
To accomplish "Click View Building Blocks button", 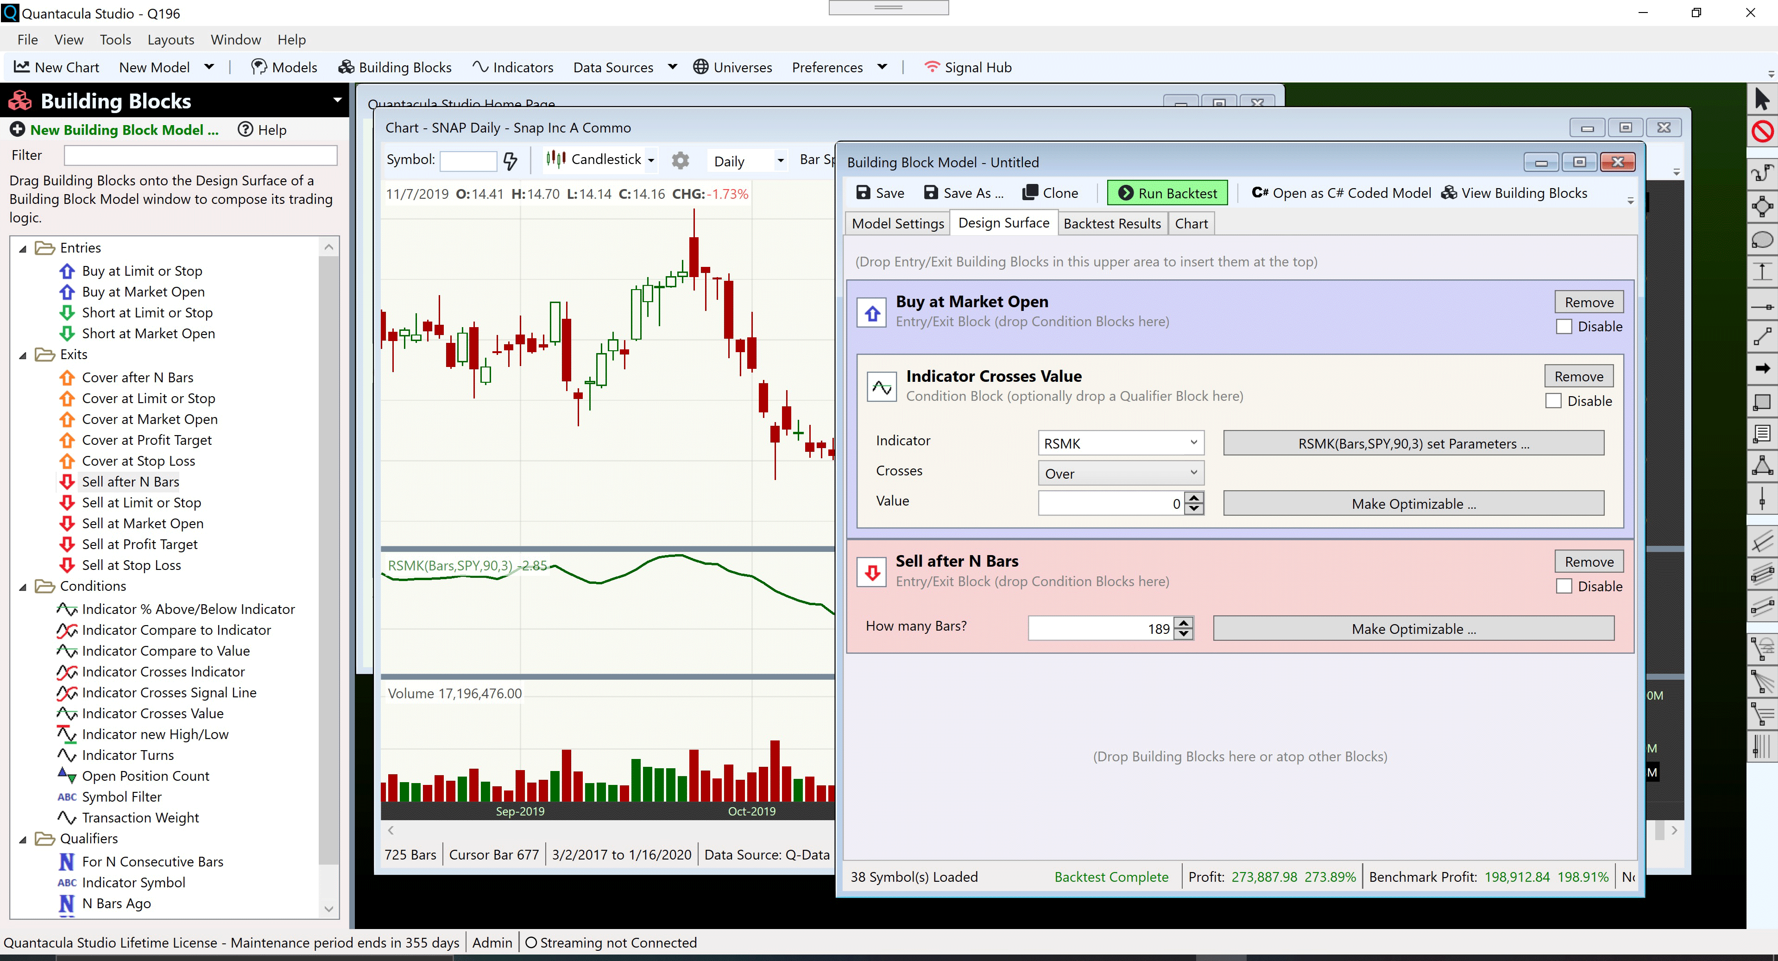I will point(1514,193).
